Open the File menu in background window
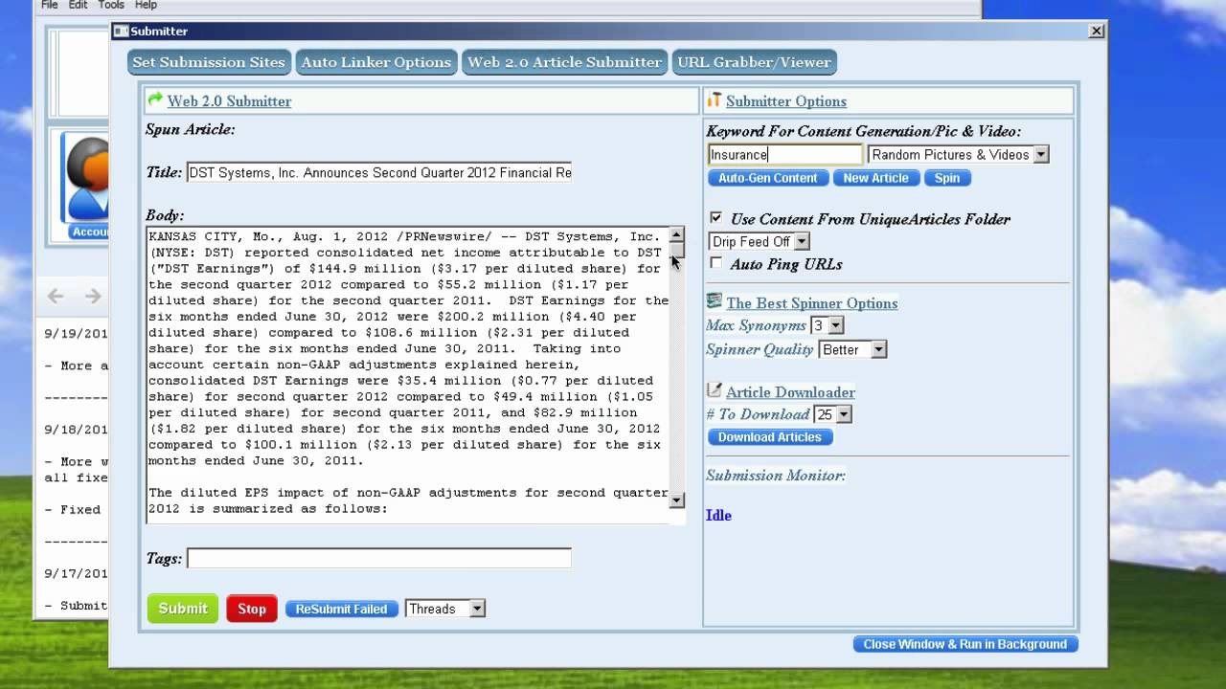This screenshot has width=1226, height=689. 50,5
